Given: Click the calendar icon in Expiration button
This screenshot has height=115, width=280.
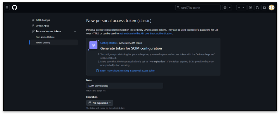Looking at the screenshot, I should pyautogui.click(x=90, y=103).
